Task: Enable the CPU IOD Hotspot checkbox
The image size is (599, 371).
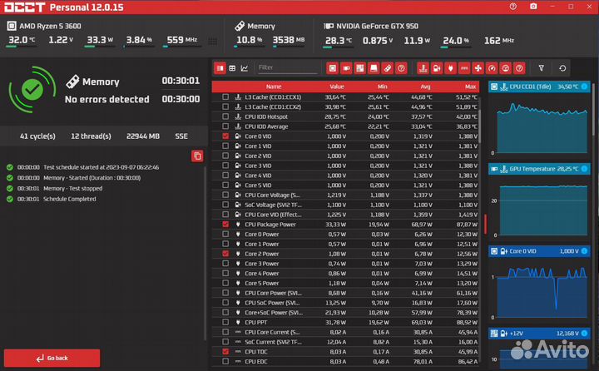Action: pyautogui.click(x=225, y=116)
